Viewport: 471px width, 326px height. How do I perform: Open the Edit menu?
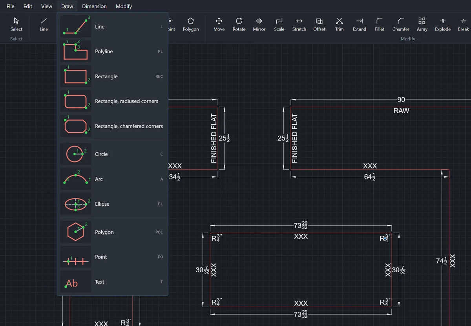click(x=27, y=6)
